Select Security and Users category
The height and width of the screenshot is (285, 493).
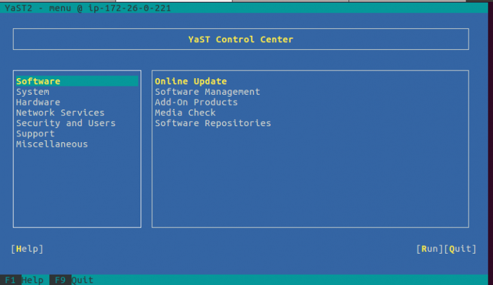(65, 123)
